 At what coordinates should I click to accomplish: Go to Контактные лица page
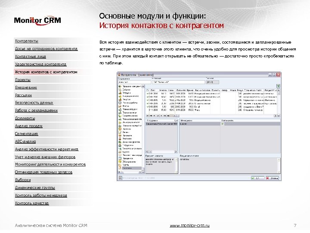(31, 57)
